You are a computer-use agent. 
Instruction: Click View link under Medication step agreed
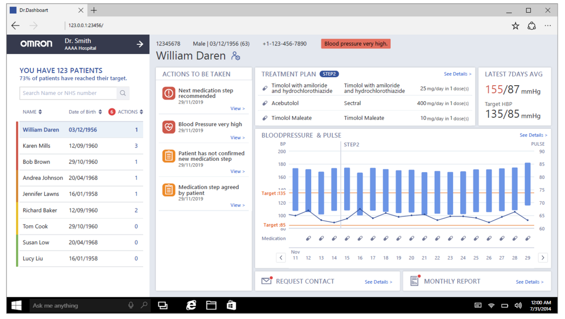point(237,205)
